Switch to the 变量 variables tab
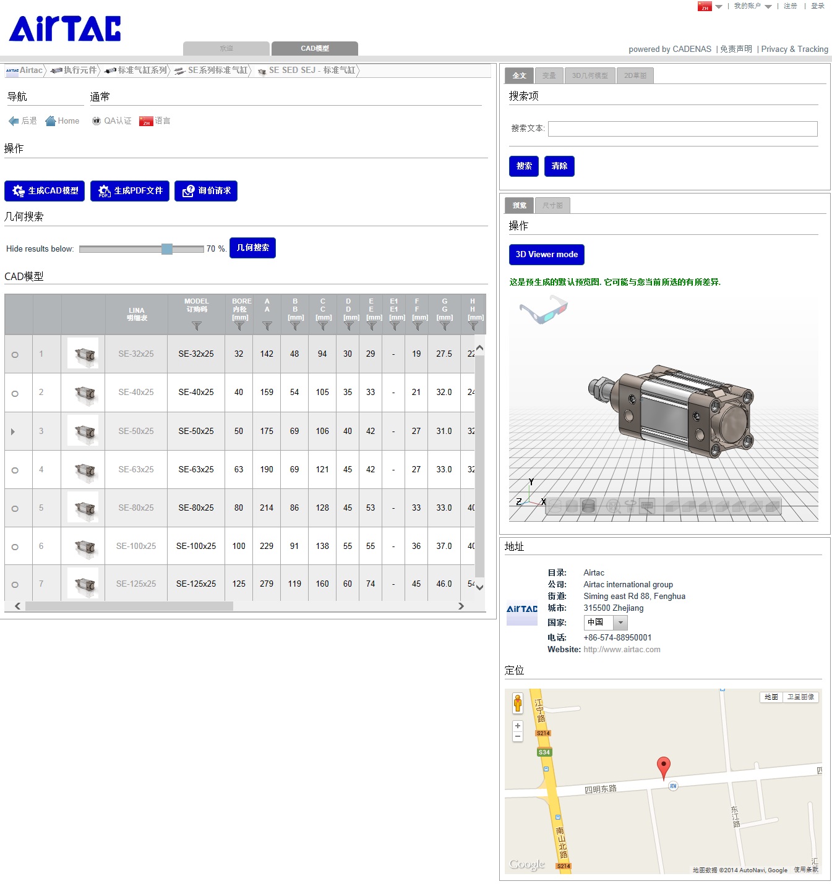The width and height of the screenshot is (832, 884). point(549,76)
